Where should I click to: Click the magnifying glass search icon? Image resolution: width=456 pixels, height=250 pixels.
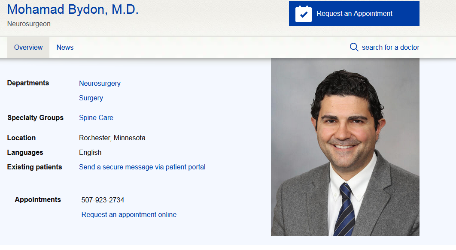pos(354,47)
